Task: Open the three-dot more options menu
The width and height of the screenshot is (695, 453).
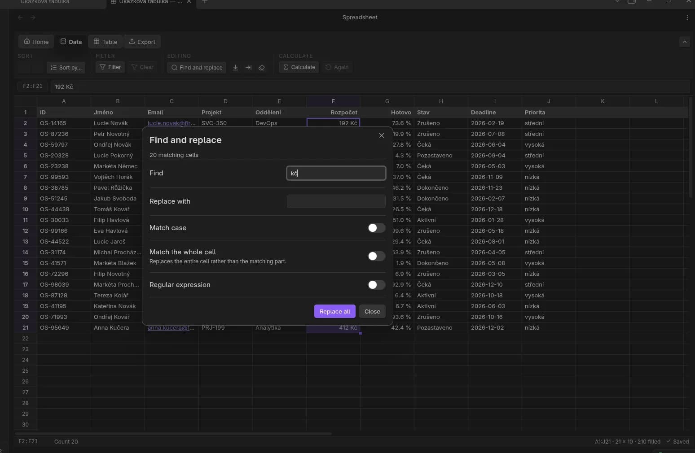Action: coord(687,17)
